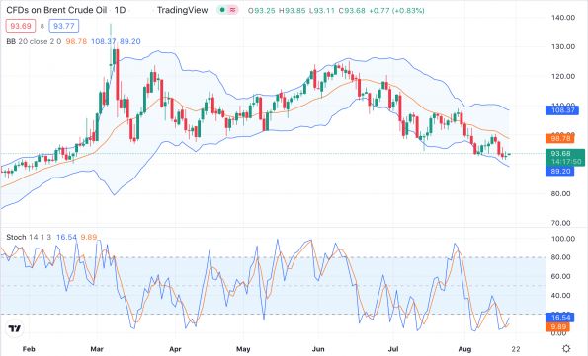Open chart settings gear icon
The height and width of the screenshot is (356, 588).
566,348
